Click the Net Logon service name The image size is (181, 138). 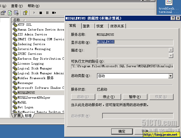tap(26, 107)
